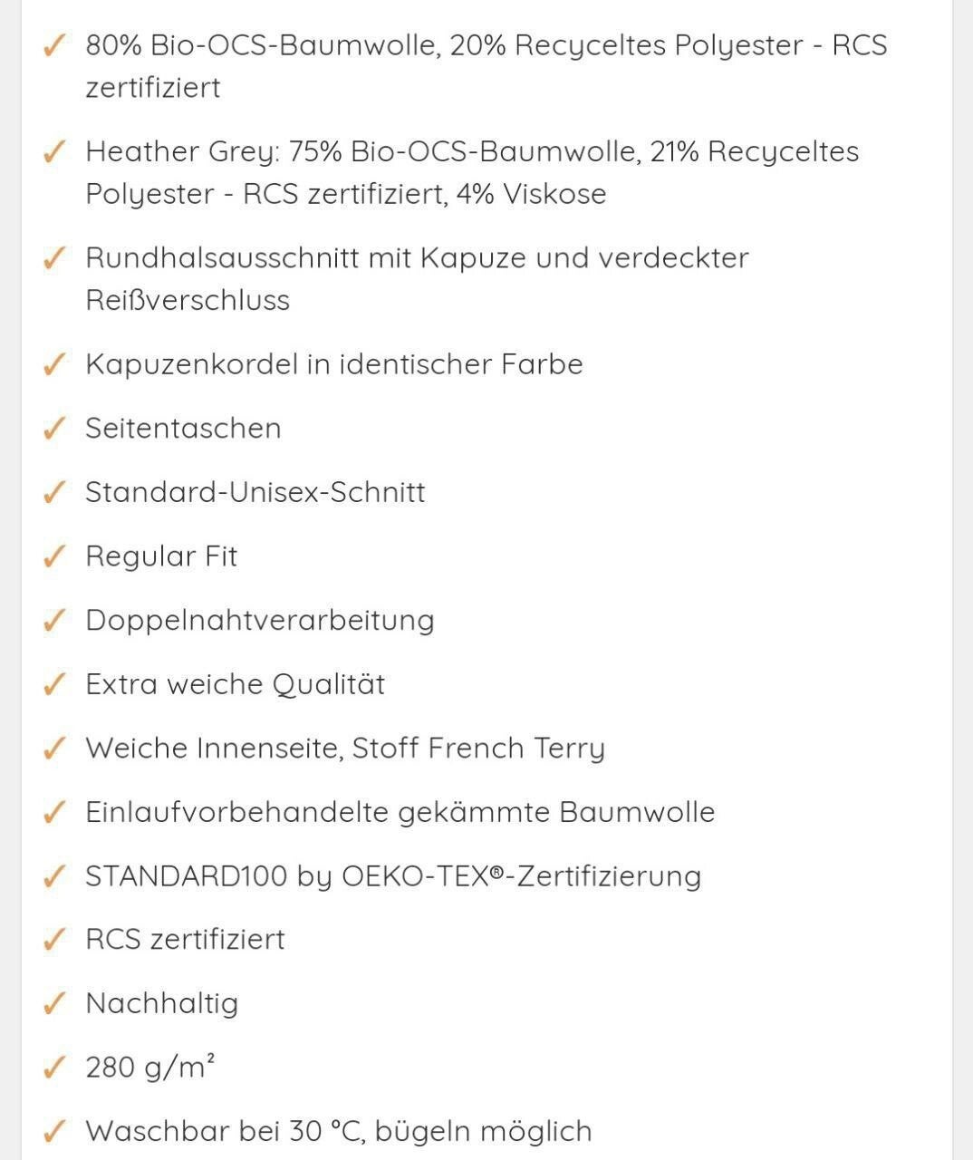This screenshot has width=973, height=1160.
Task: Select the checkmark beside Nachhaltig
Action: [54, 1003]
